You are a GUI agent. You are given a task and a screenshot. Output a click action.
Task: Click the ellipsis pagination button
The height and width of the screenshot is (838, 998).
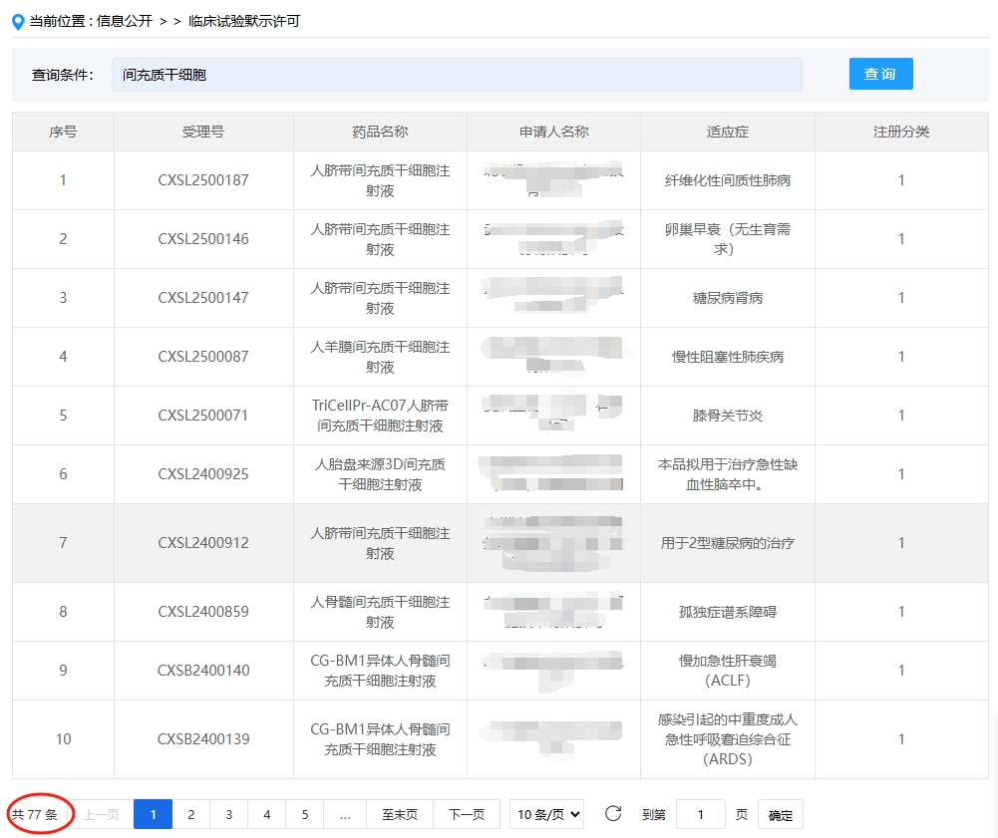coord(344,814)
